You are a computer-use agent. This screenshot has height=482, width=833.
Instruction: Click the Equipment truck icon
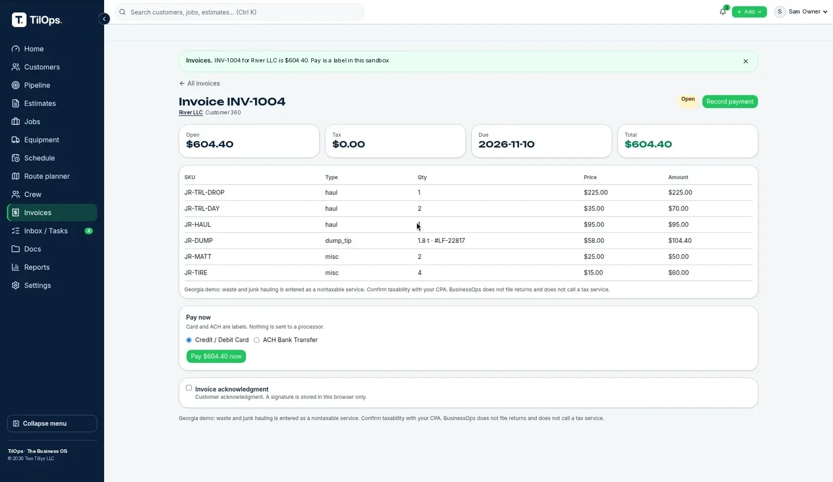click(x=16, y=140)
